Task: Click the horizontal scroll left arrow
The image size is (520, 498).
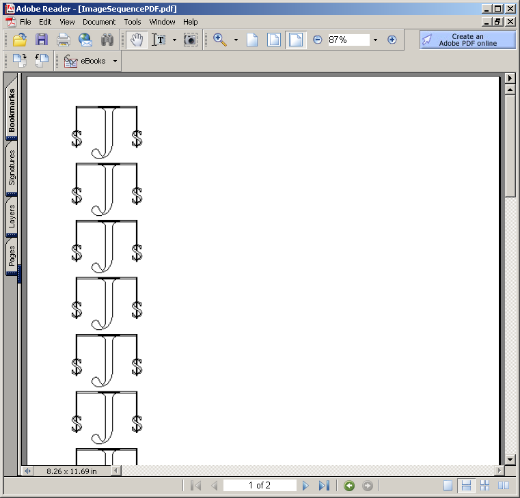Action: [116, 471]
